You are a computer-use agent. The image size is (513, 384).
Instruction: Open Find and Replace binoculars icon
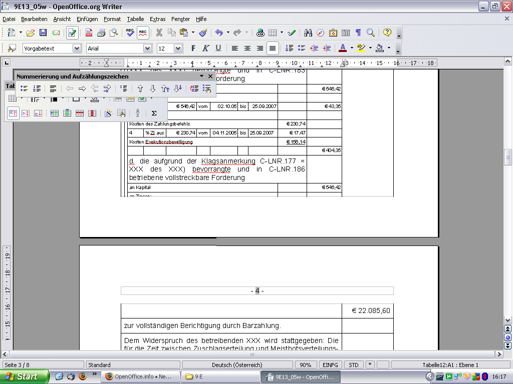pyautogui.click(x=308, y=32)
